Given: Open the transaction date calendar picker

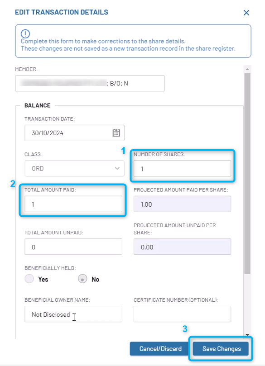Looking at the screenshot, I should point(116,133).
